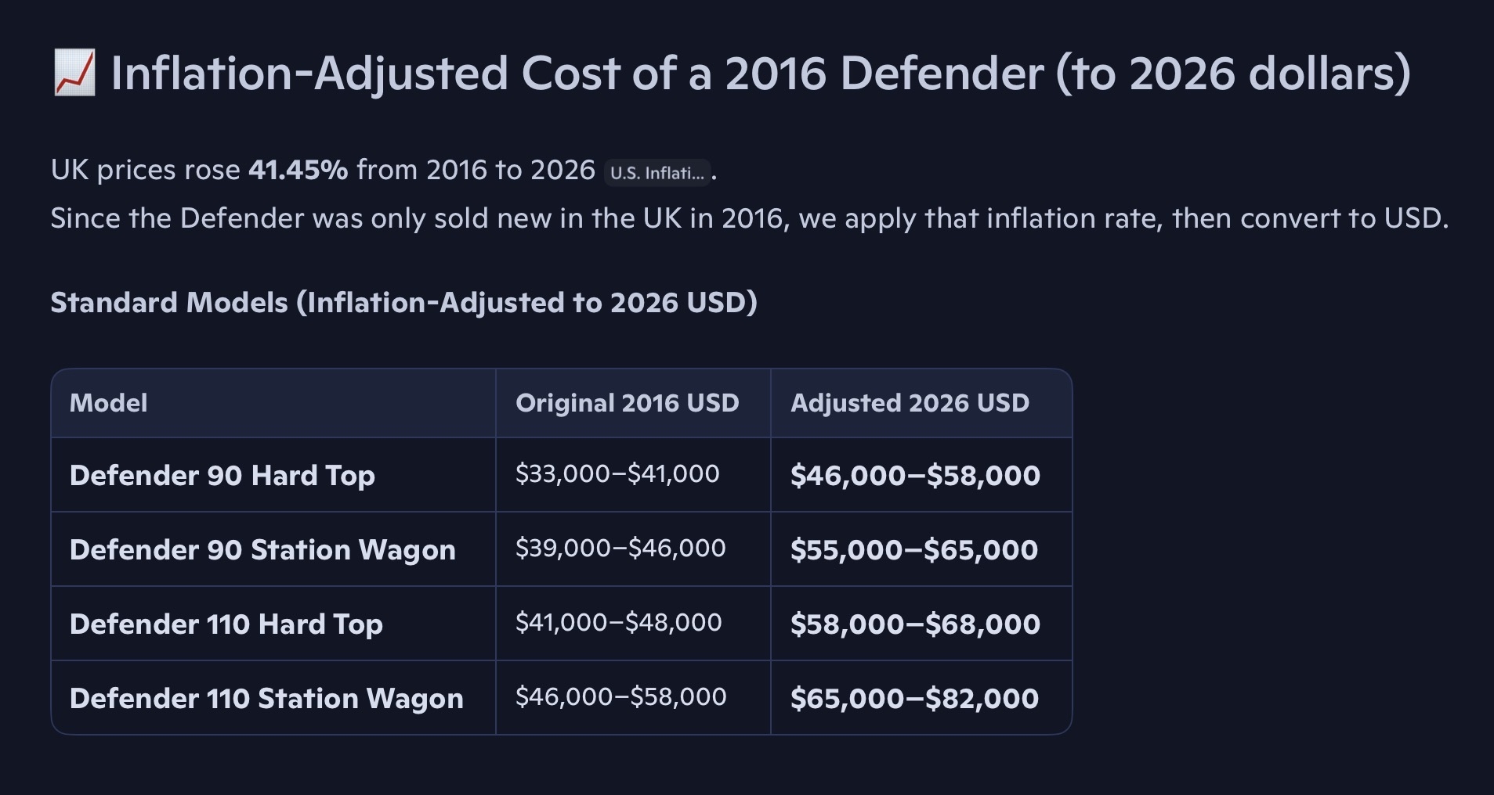Select the Defender 90 Station Wagon row label

coord(262,550)
